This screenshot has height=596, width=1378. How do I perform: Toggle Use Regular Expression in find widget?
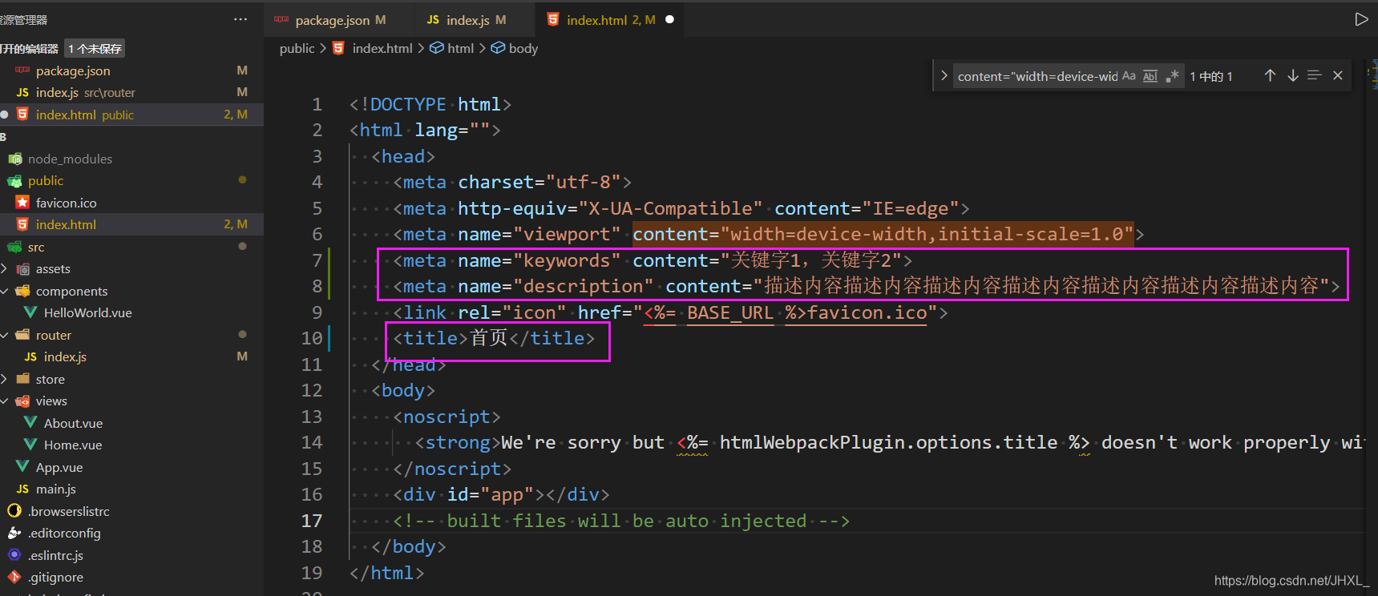point(1172,76)
